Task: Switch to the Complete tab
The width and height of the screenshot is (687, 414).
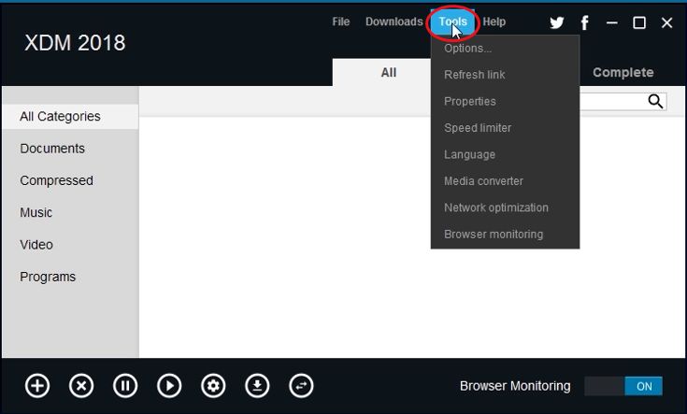Action: (623, 72)
